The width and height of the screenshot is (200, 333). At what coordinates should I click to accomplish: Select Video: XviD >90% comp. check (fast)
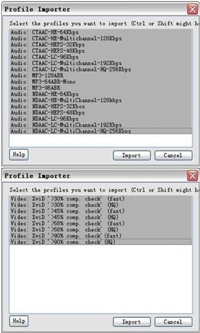(x=100, y=236)
